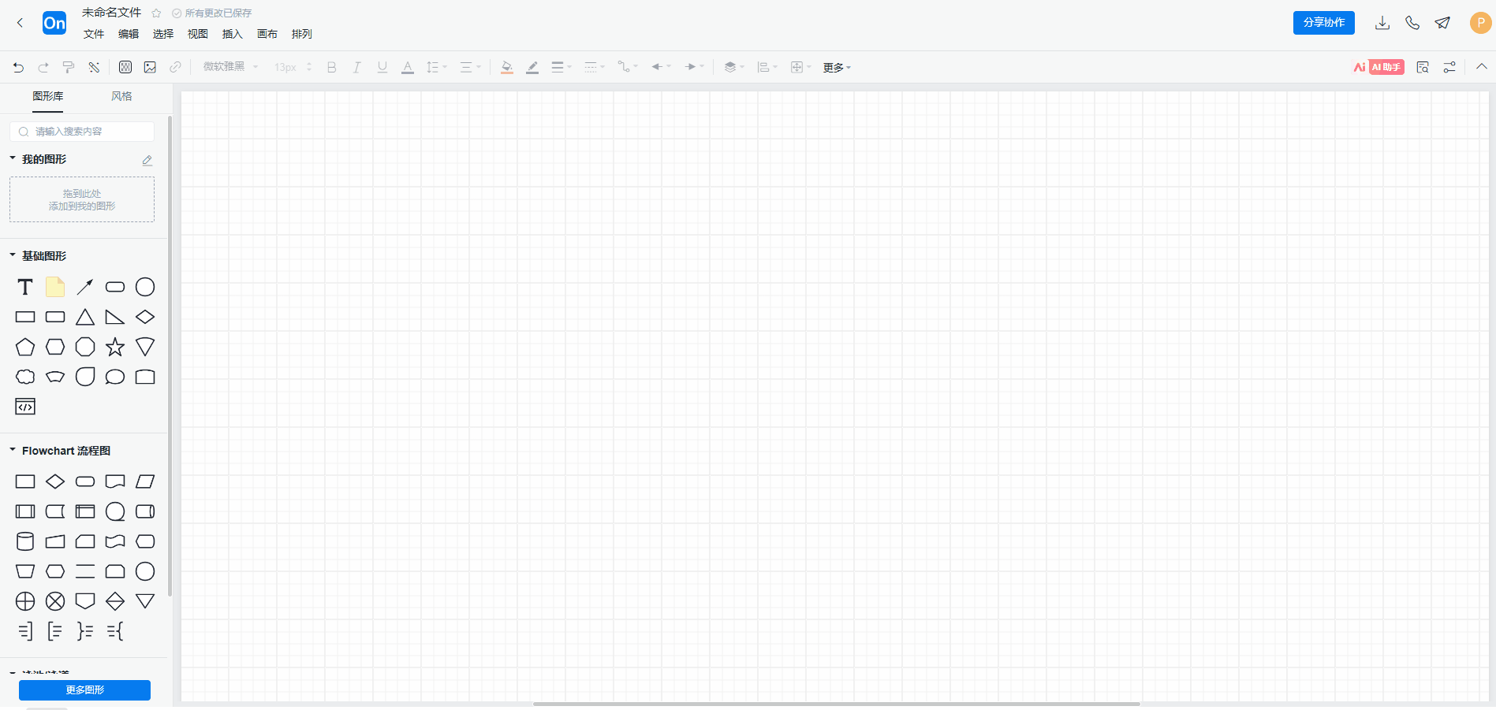The width and height of the screenshot is (1496, 710).
Task: Click the 更多图形 button
Action: pyautogui.click(x=84, y=690)
